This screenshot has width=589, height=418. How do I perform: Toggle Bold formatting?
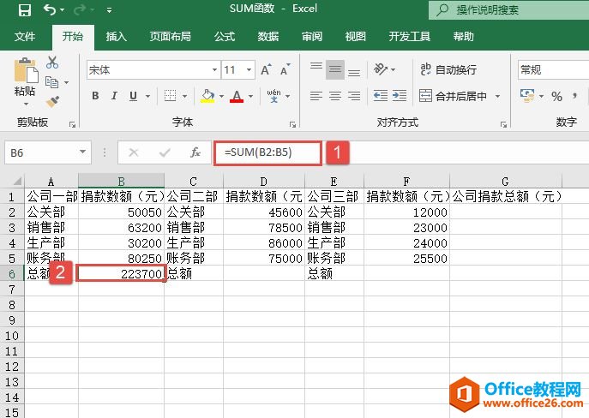95,96
